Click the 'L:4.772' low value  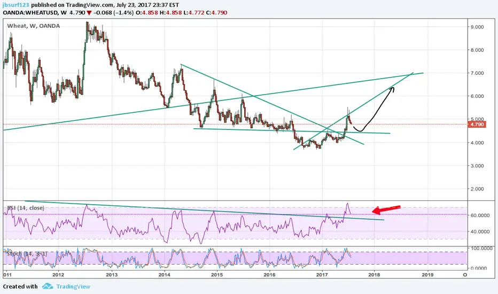click(194, 13)
